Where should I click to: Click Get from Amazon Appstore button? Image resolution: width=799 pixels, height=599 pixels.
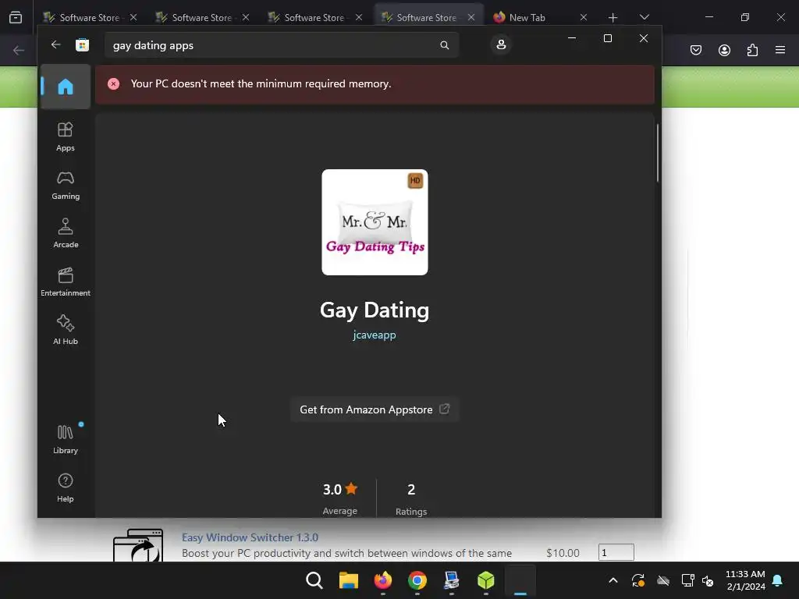(x=375, y=409)
